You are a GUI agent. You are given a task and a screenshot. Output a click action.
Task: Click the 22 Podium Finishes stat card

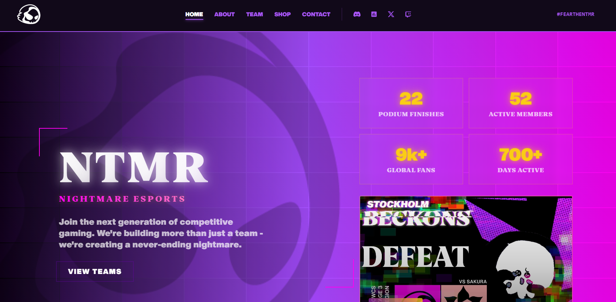point(411,103)
